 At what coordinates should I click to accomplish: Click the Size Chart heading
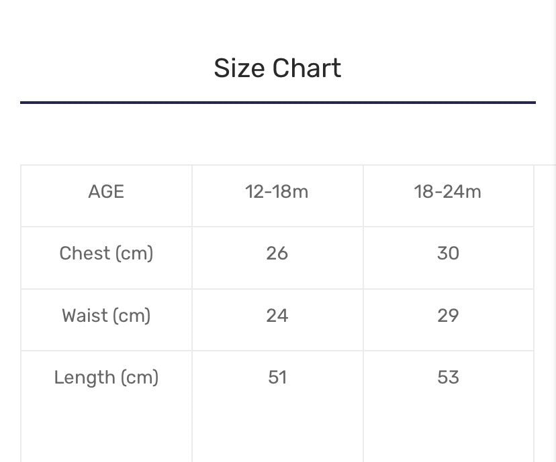[x=277, y=68]
